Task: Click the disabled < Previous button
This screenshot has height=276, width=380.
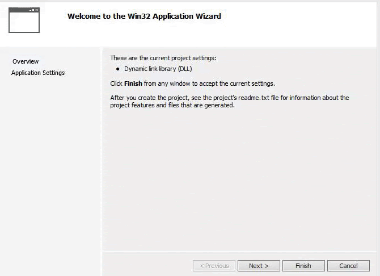Action: (214, 266)
